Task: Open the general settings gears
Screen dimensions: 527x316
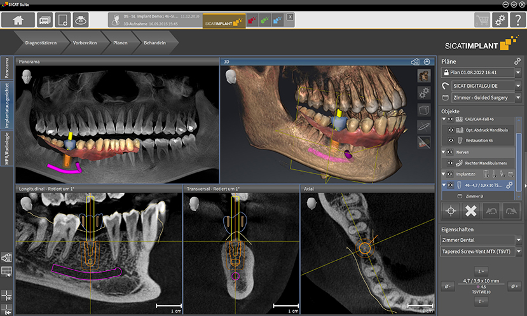Action: [x=500, y=20]
